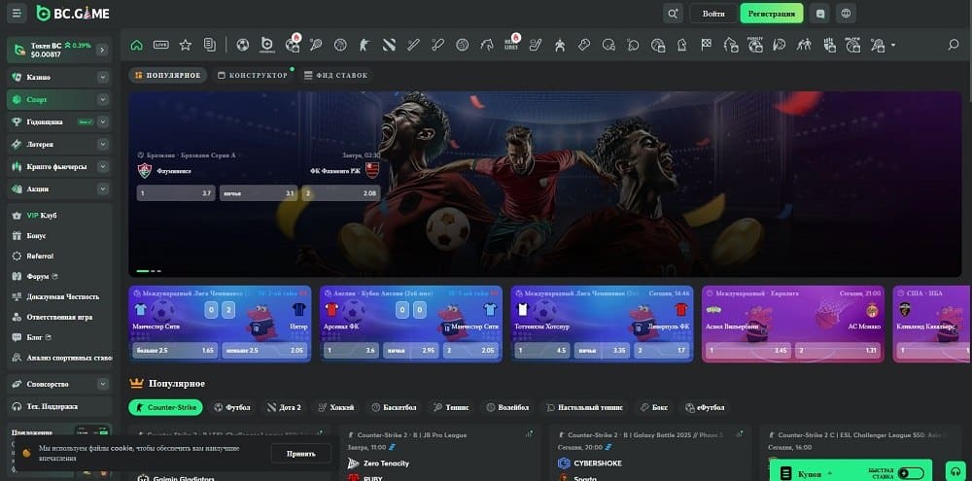972x481 pixels.
Task: Open the language globe icon
Action: coord(846,13)
